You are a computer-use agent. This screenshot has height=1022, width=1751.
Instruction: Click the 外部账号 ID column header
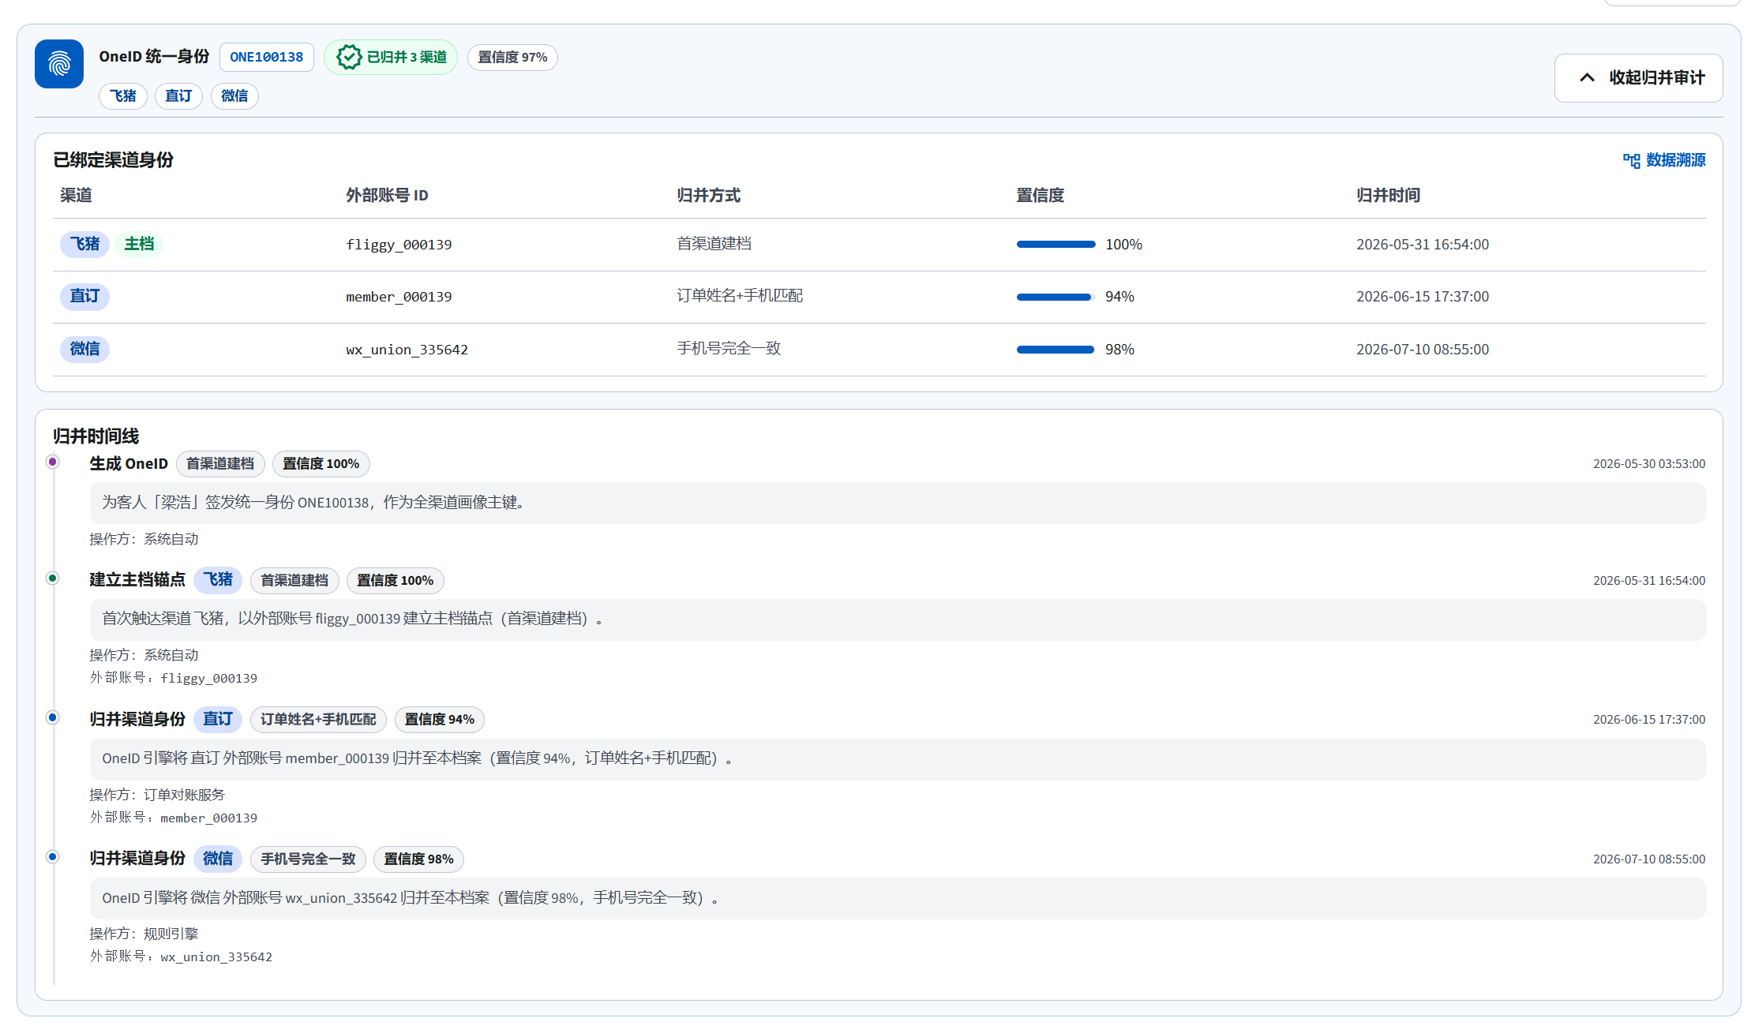[x=387, y=195]
